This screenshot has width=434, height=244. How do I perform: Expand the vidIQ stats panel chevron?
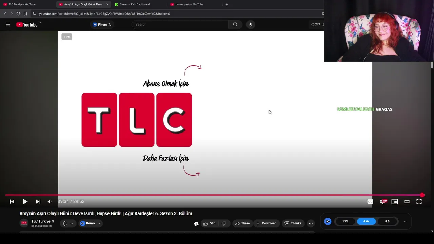(x=404, y=221)
